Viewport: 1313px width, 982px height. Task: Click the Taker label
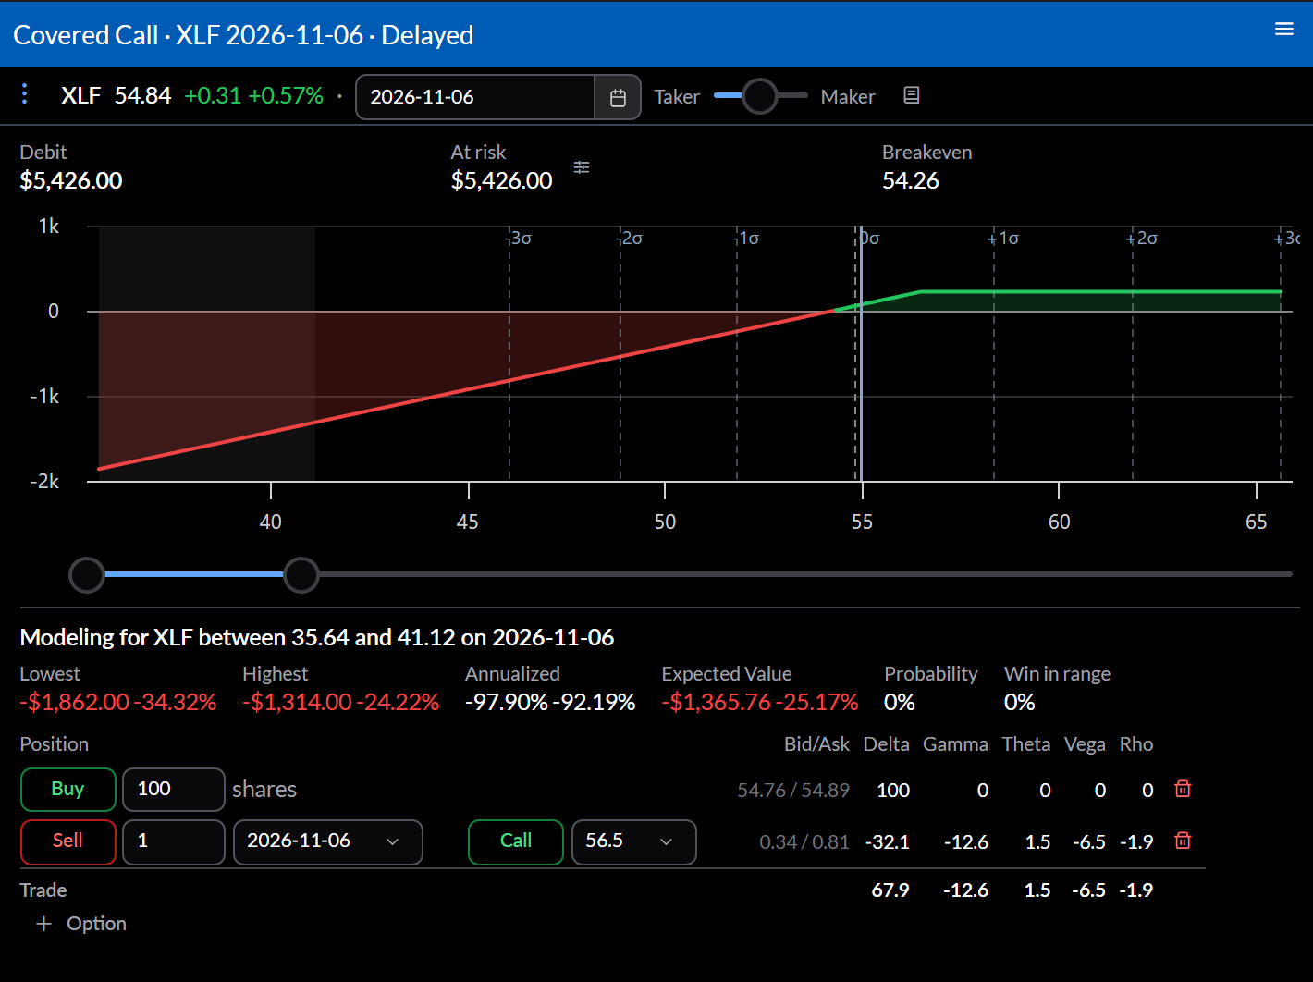677,97
